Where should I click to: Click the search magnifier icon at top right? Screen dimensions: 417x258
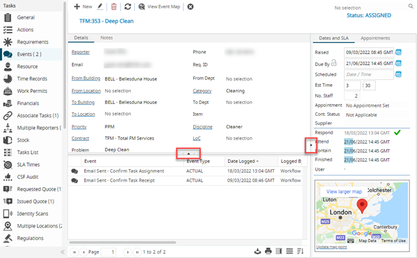click(411, 6)
